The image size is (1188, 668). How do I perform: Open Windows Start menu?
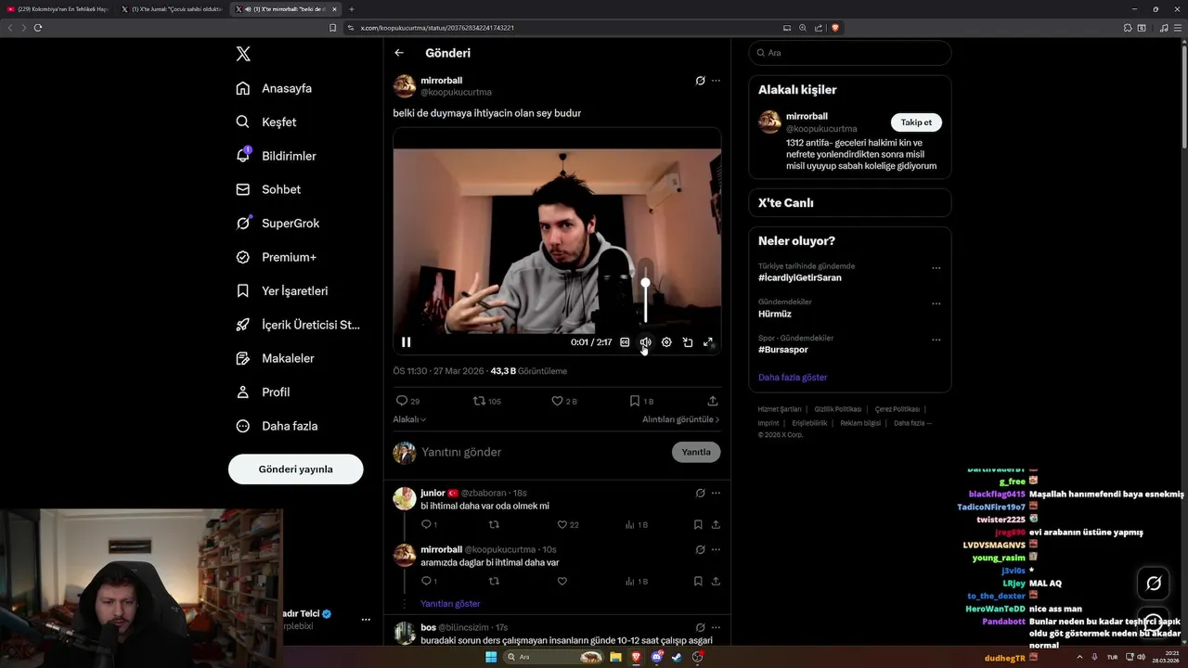[x=491, y=657]
